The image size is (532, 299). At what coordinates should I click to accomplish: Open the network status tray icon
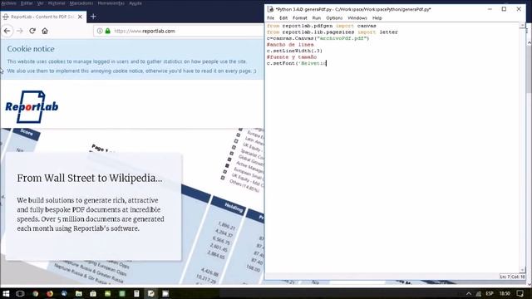(479, 293)
